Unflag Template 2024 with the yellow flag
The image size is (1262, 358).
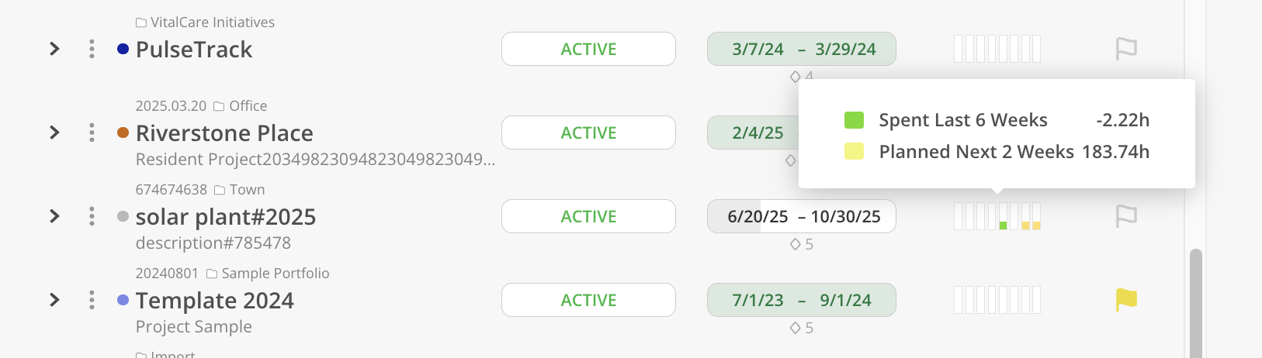(x=1126, y=300)
